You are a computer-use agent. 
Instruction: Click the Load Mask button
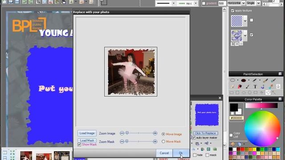[x=87, y=140]
